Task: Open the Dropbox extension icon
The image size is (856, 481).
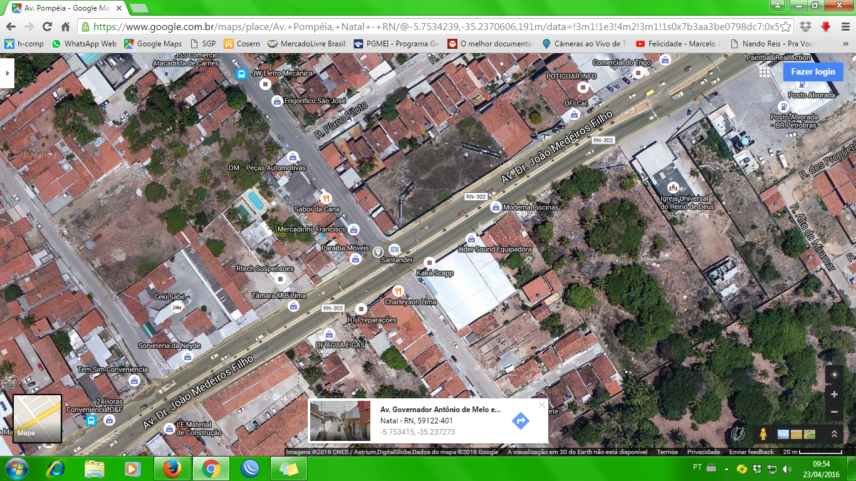Action: pyautogui.click(x=806, y=27)
